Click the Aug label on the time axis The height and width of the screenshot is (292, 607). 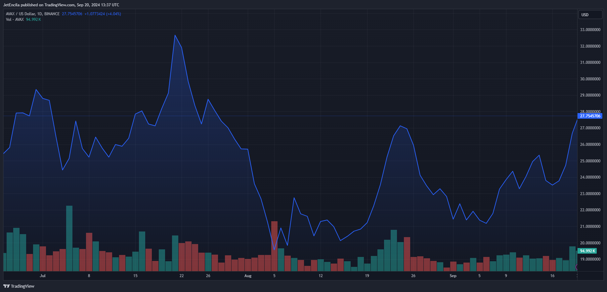point(248,276)
